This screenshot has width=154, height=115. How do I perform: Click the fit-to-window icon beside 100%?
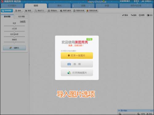[x=148, y=114]
